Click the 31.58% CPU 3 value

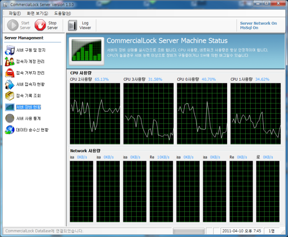click(155, 79)
